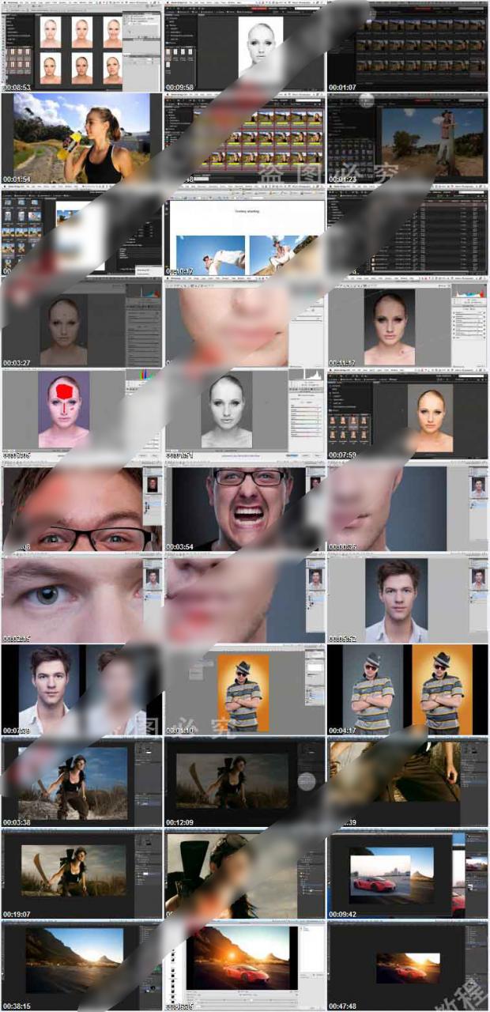
Task: Open the thumbnail timestamped 00:07:59
Action: coord(407,414)
